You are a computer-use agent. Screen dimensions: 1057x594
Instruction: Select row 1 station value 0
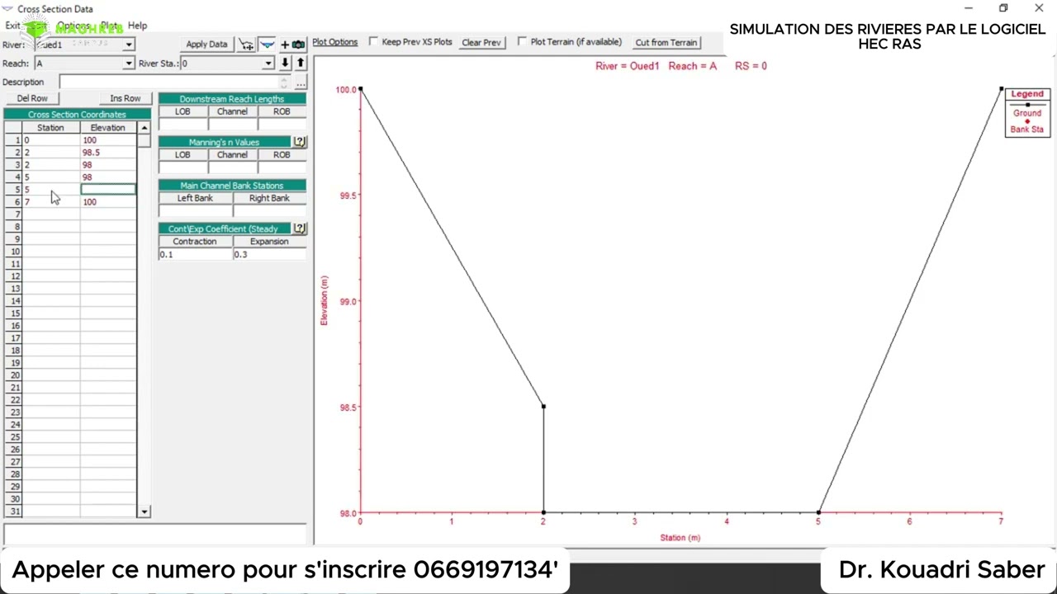[x=50, y=140]
